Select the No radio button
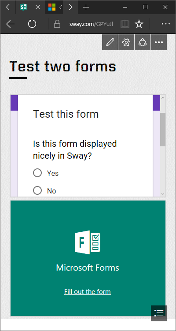Viewport: 176px width, 331px height. tap(37, 190)
